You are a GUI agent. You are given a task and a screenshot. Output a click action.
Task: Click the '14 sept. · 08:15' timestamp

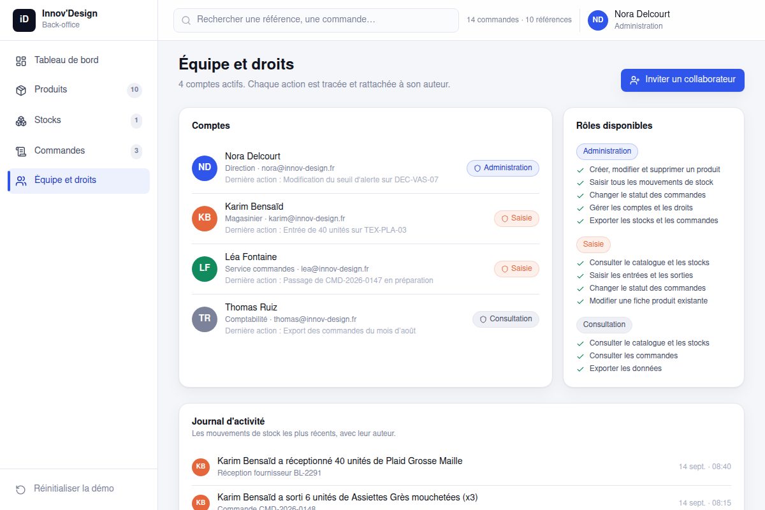pos(705,503)
